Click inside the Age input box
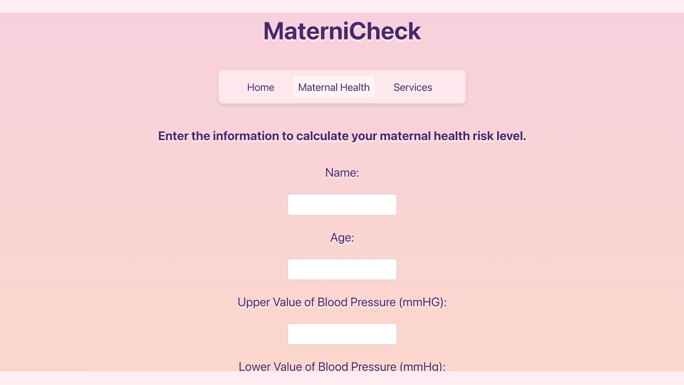The image size is (684, 385). 342,269
